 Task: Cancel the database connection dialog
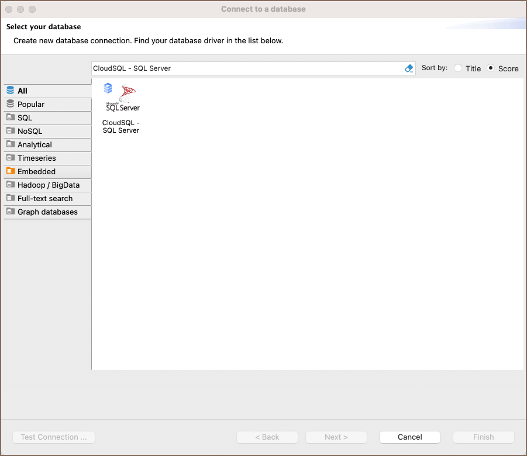(409, 437)
